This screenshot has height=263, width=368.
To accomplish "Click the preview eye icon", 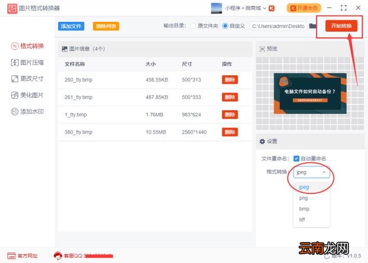I will (262, 49).
